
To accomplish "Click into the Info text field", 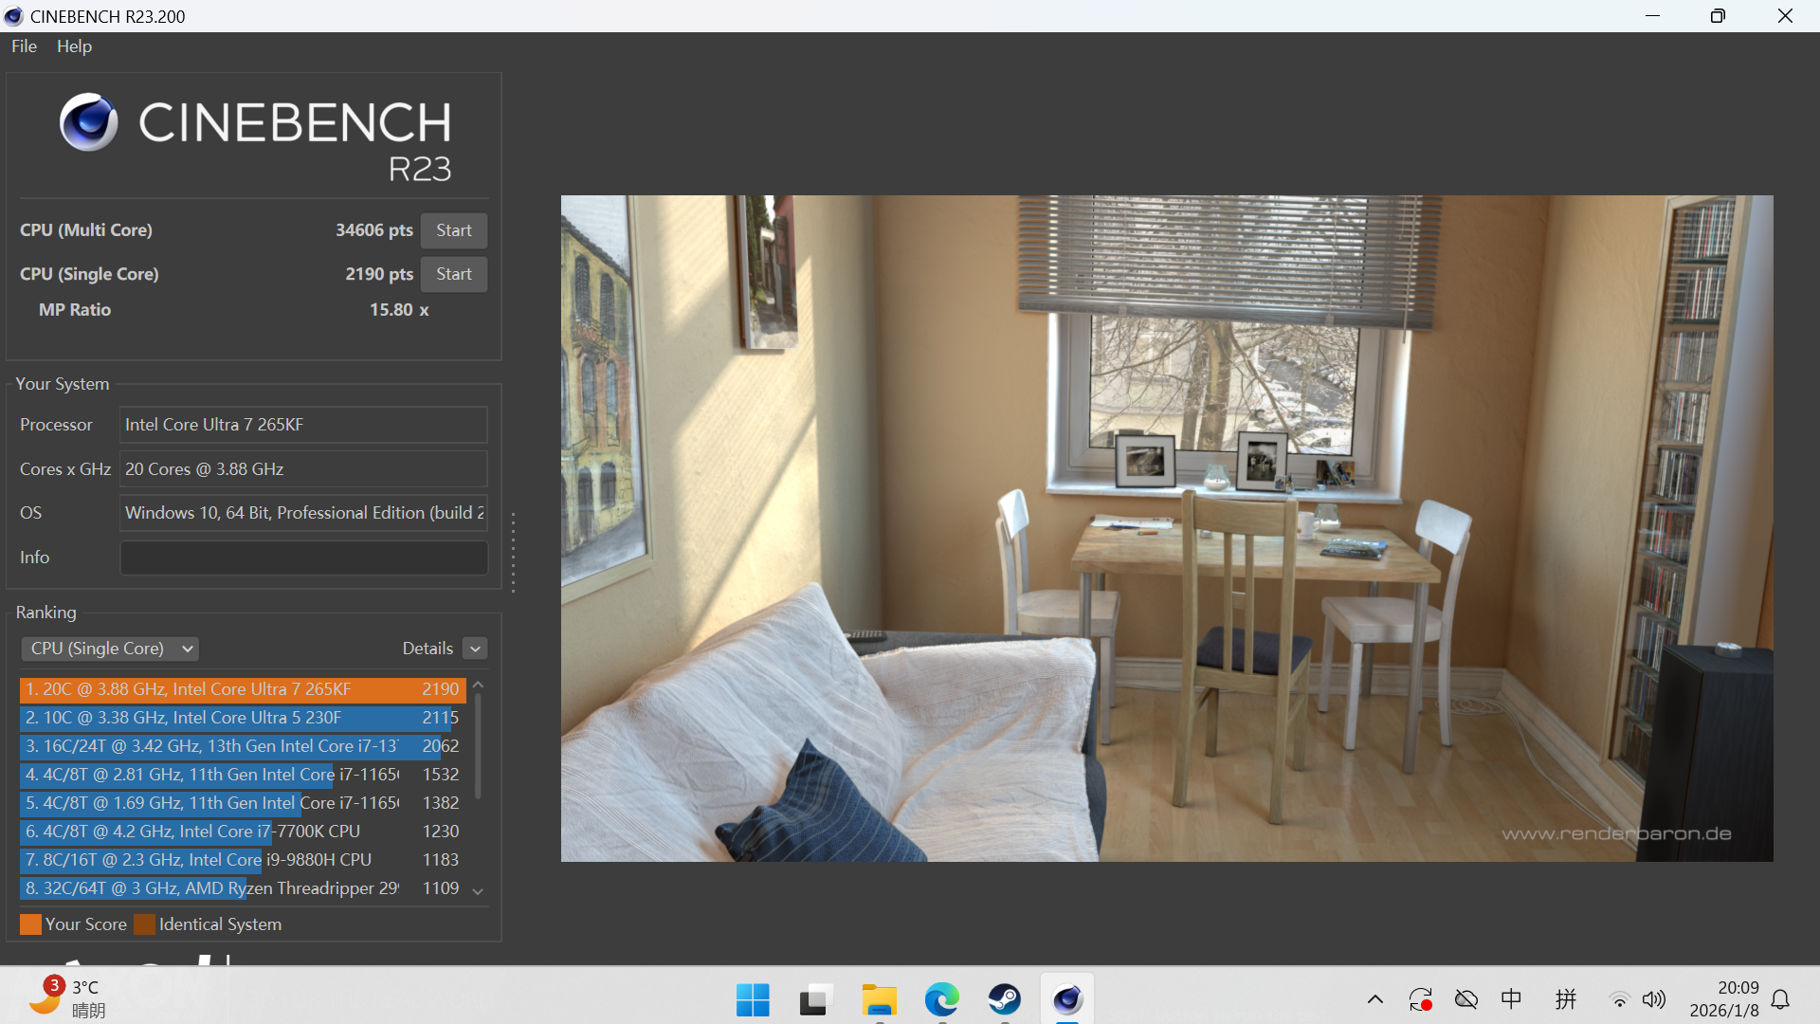I will 303,558.
